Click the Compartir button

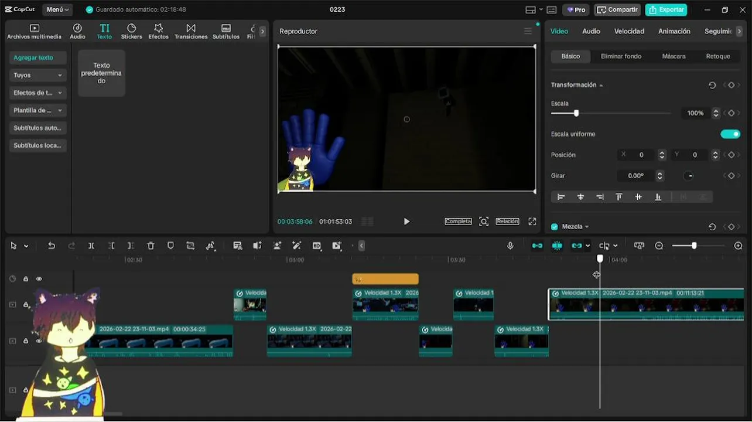pos(617,9)
